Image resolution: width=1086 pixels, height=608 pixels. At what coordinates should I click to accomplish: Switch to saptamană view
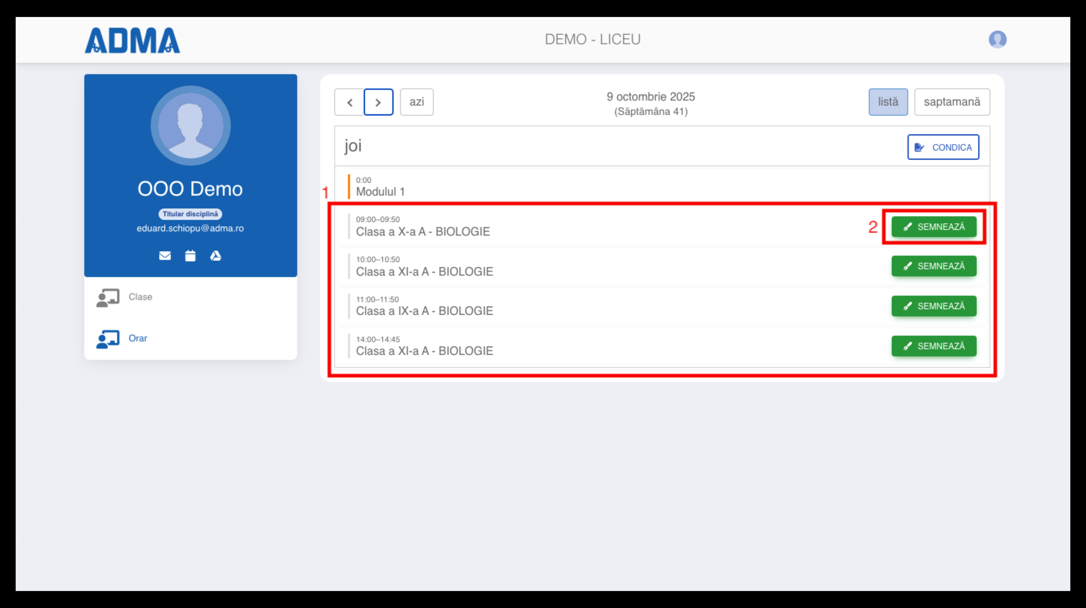[x=951, y=102]
